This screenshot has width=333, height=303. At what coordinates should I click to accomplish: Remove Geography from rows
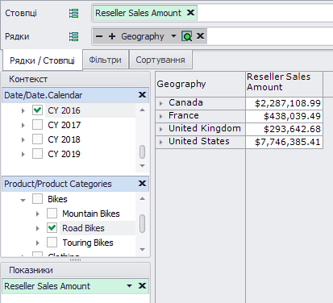pos(200,36)
